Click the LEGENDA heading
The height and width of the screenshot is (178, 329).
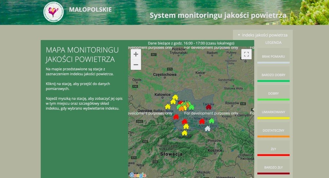[273, 43]
